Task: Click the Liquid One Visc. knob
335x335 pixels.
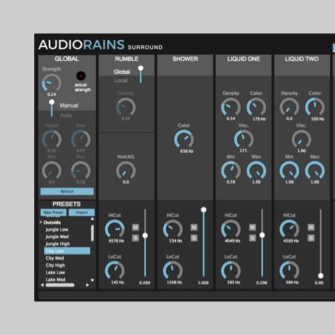Action: tap(244, 139)
